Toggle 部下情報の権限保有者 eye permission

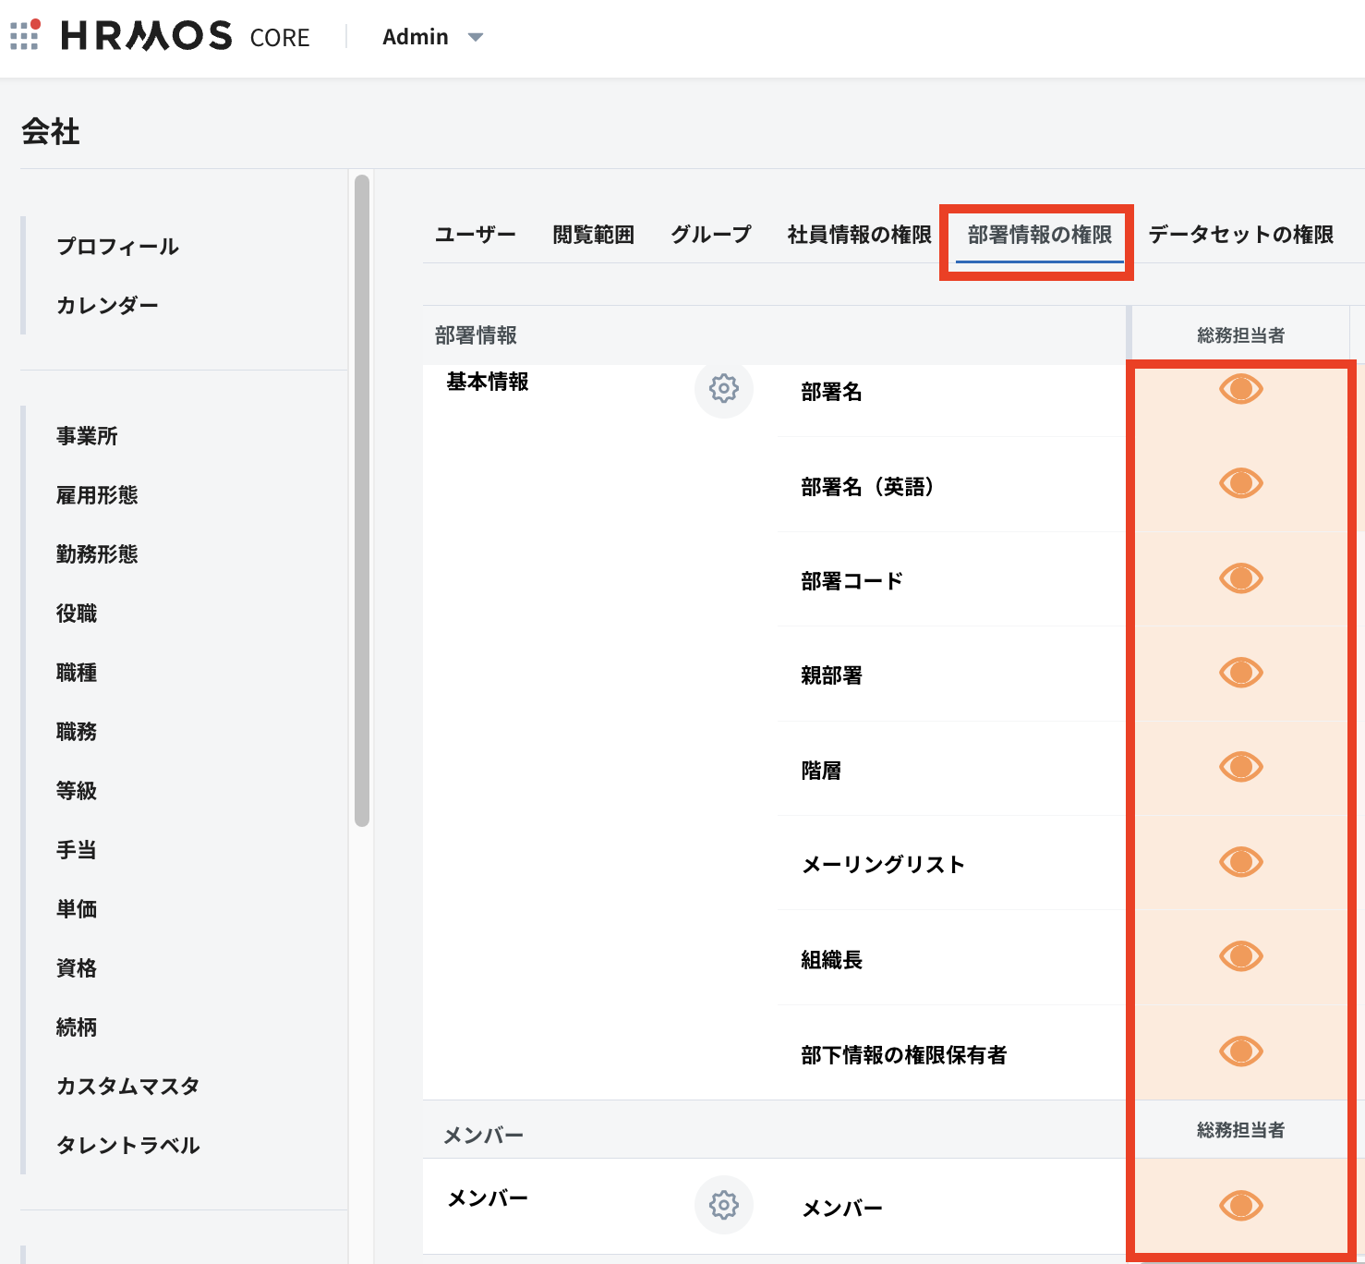(1240, 1051)
